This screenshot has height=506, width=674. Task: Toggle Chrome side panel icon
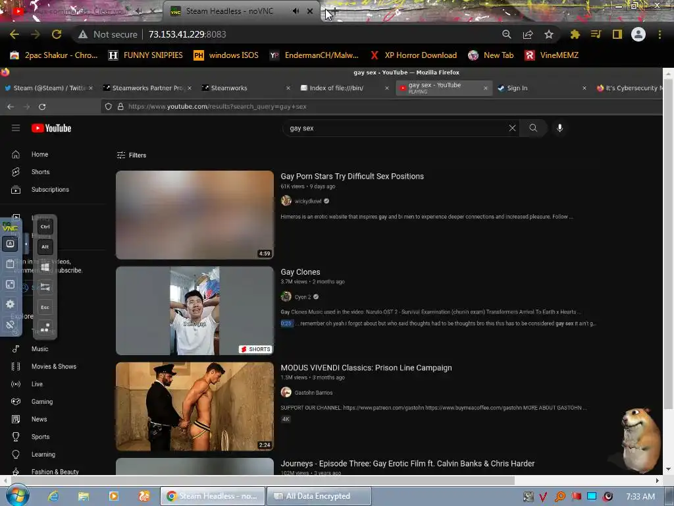[617, 34]
